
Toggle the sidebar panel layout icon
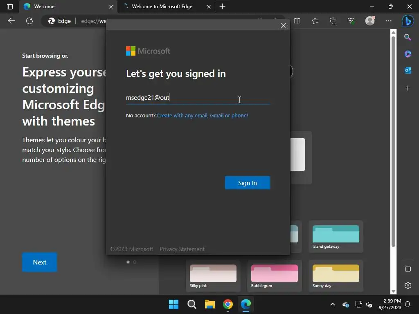click(x=408, y=269)
